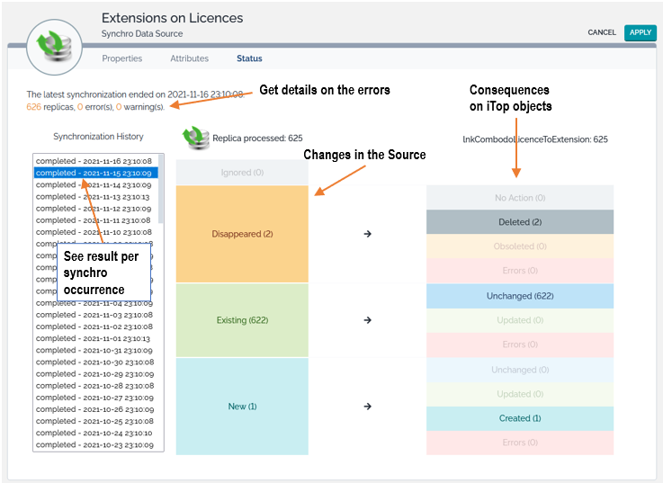Click the Disappeared (2) orange block
The image size is (663, 483).
point(242,234)
